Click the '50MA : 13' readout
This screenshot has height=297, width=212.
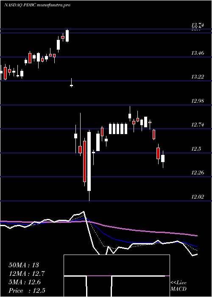[x=24, y=265]
